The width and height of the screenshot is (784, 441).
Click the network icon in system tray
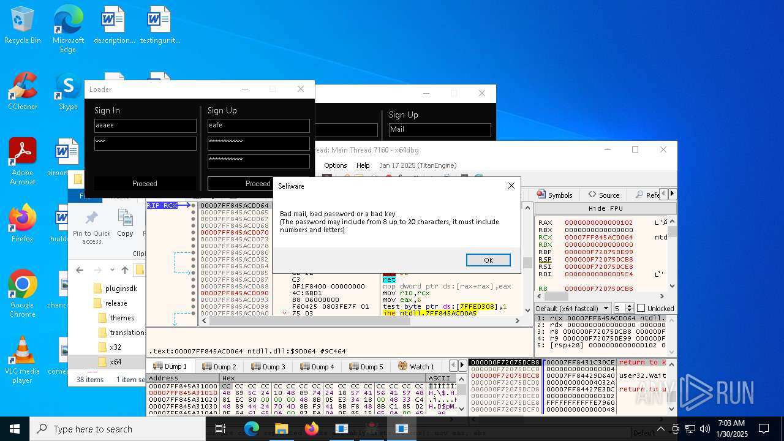pyautogui.click(x=690, y=429)
